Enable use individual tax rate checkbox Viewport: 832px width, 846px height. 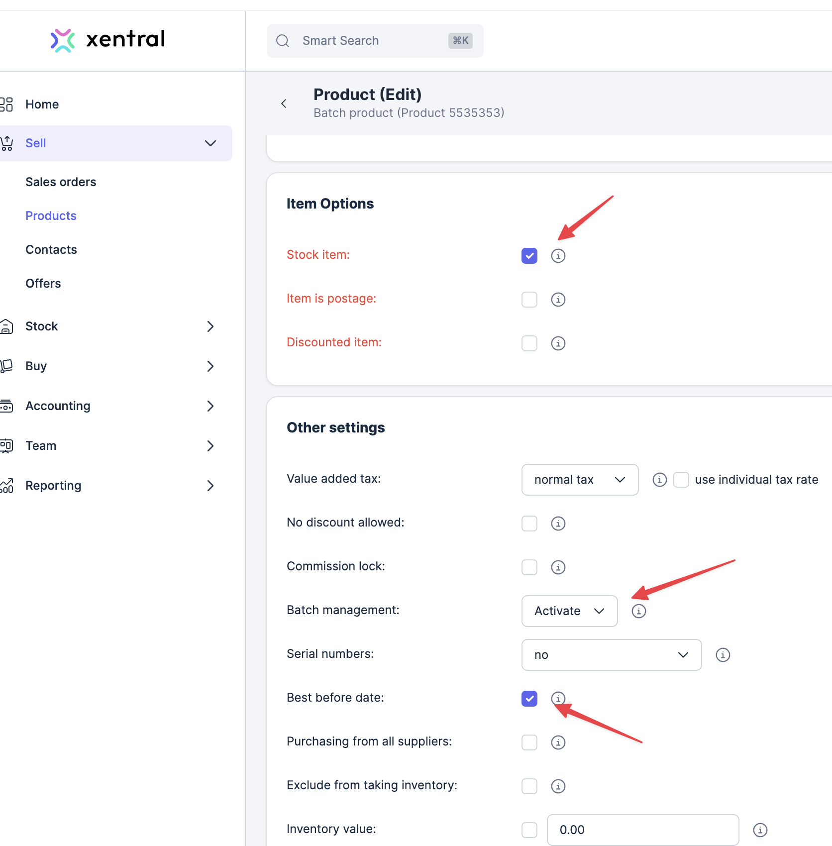[x=681, y=480]
